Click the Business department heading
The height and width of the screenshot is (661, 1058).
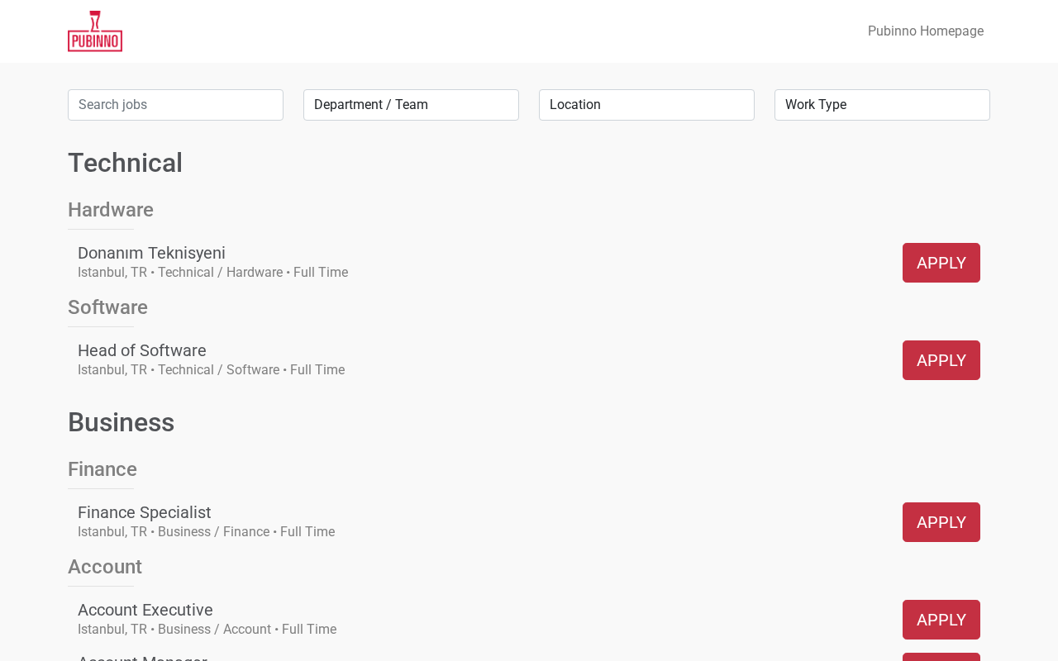(x=121, y=422)
